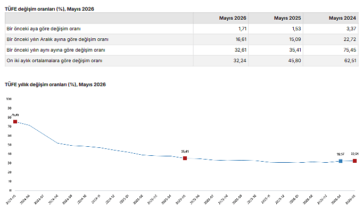The height and width of the screenshot is (209, 363).
Task: Click the red data marker for 2026-05
Action: (354, 161)
